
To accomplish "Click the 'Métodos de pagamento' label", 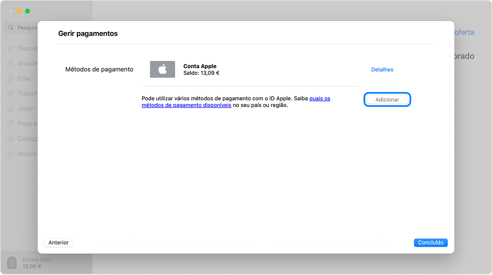I will pyautogui.click(x=99, y=69).
